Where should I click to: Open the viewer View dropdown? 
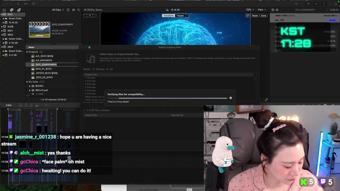(x=262, y=10)
